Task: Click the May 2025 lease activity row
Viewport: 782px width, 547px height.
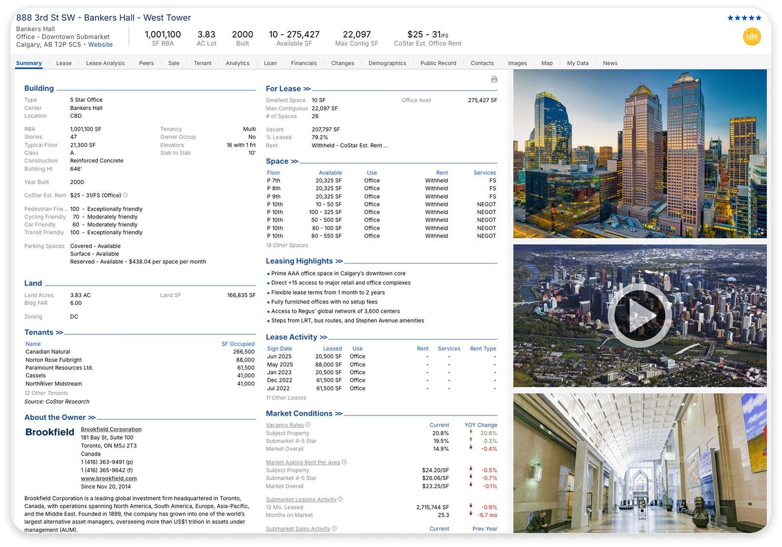Action: click(x=381, y=365)
